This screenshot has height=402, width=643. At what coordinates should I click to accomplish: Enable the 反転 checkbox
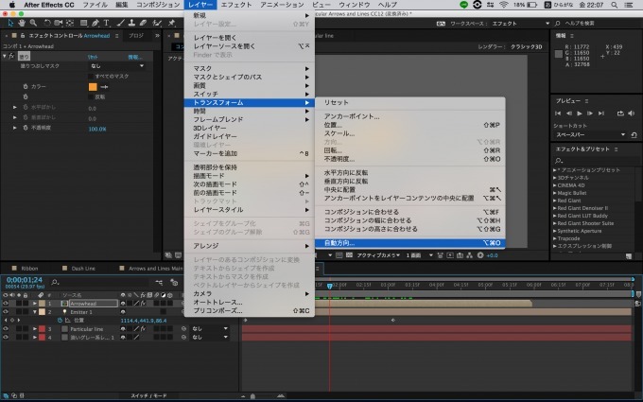pos(92,96)
